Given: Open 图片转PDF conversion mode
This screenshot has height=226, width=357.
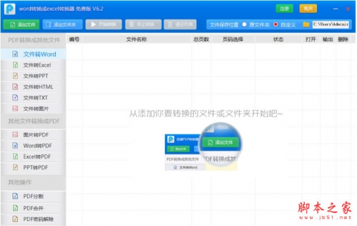Looking at the screenshot, I should pyautogui.click(x=33, y=135).
